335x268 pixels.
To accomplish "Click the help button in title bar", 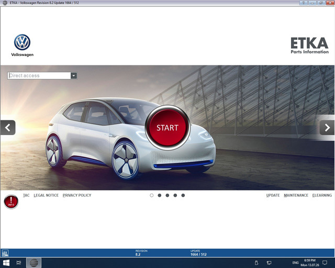I will point(304,3).
